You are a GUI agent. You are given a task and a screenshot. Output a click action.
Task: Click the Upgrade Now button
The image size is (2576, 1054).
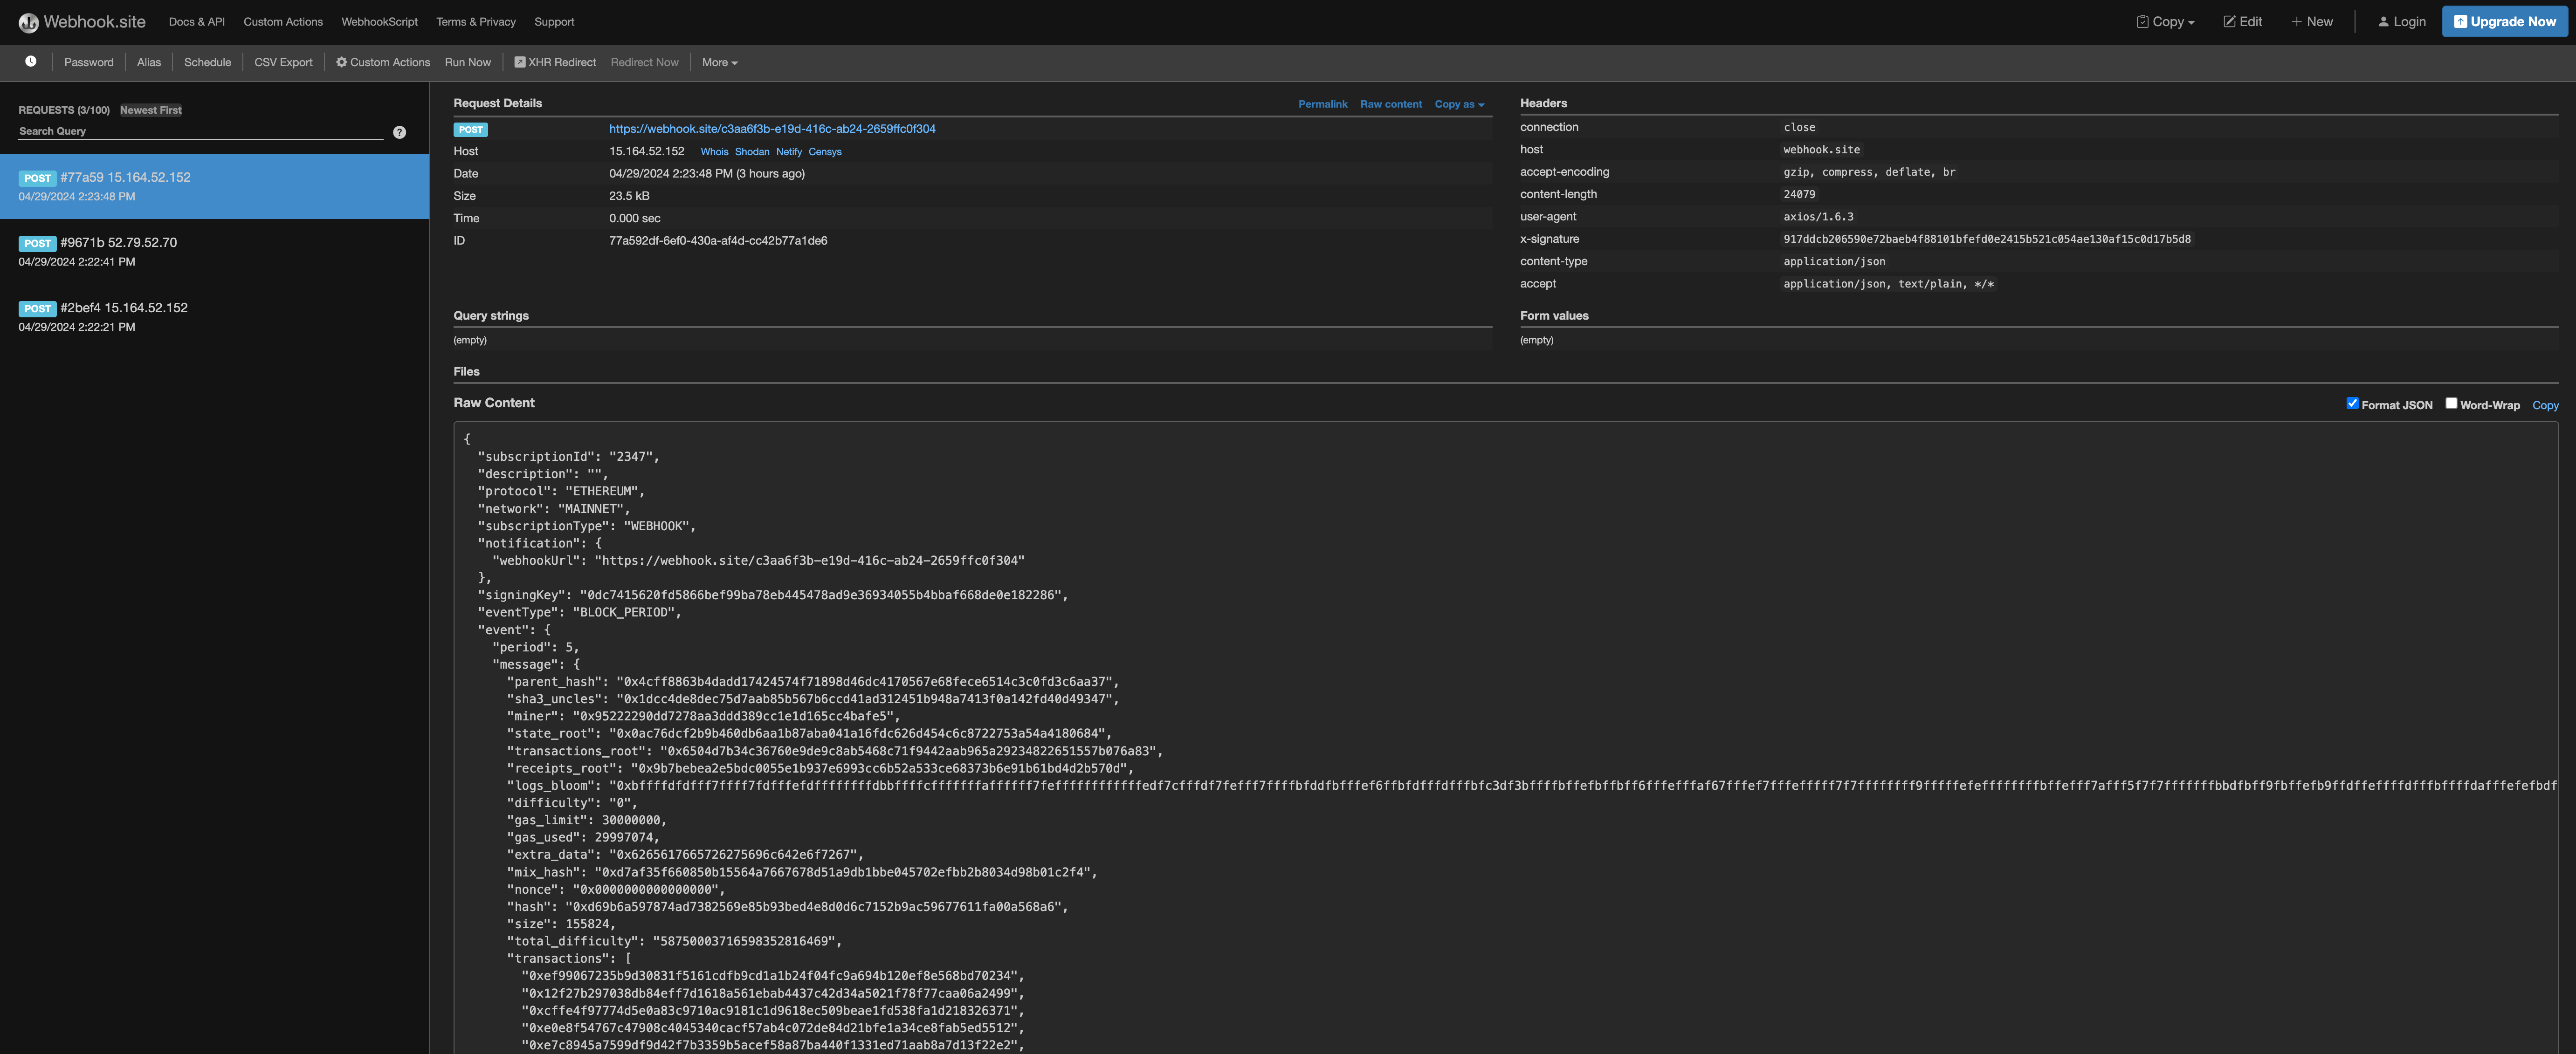tap(2504, 21)
